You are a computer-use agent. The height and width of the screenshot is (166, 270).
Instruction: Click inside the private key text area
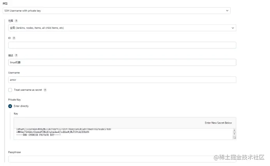(123, 134)
